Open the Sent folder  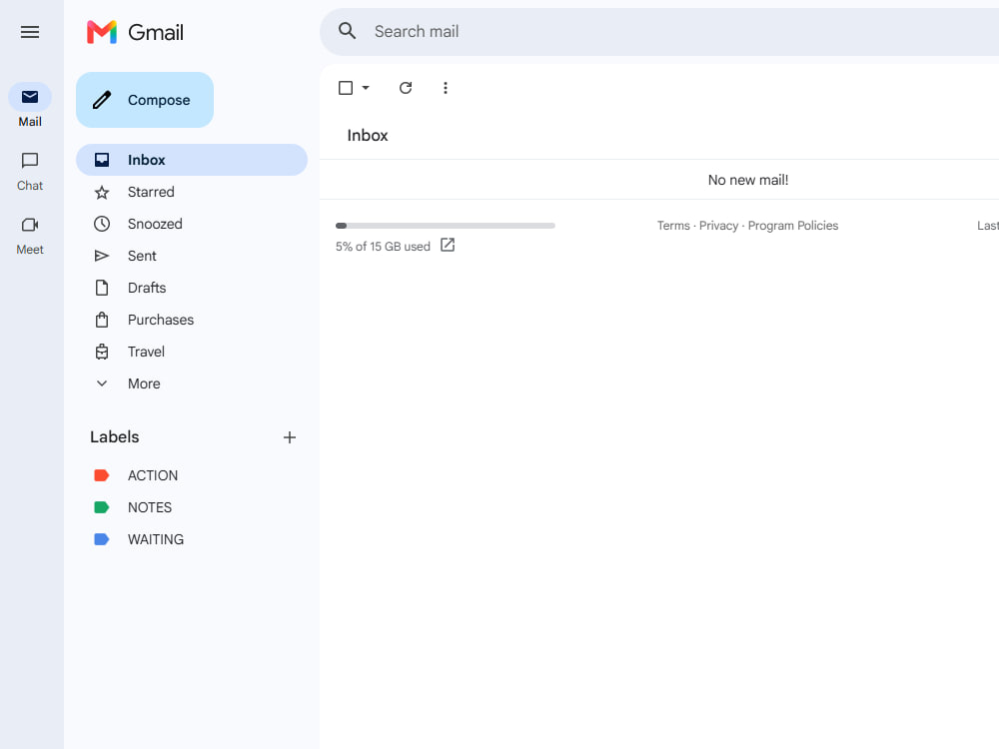[192, 256]
